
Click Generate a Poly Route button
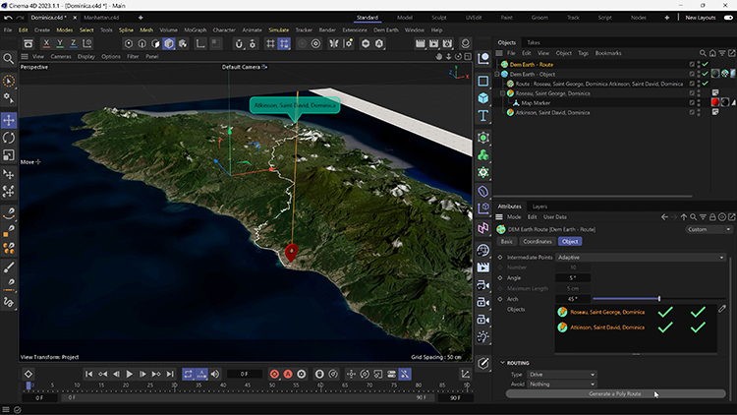615,393
